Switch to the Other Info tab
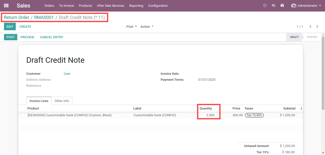This screenshot has height=155, width=325. (62, 101)
